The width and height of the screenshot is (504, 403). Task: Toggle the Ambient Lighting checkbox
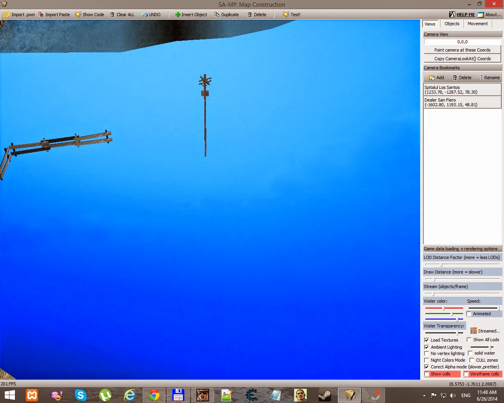point(426,347)
